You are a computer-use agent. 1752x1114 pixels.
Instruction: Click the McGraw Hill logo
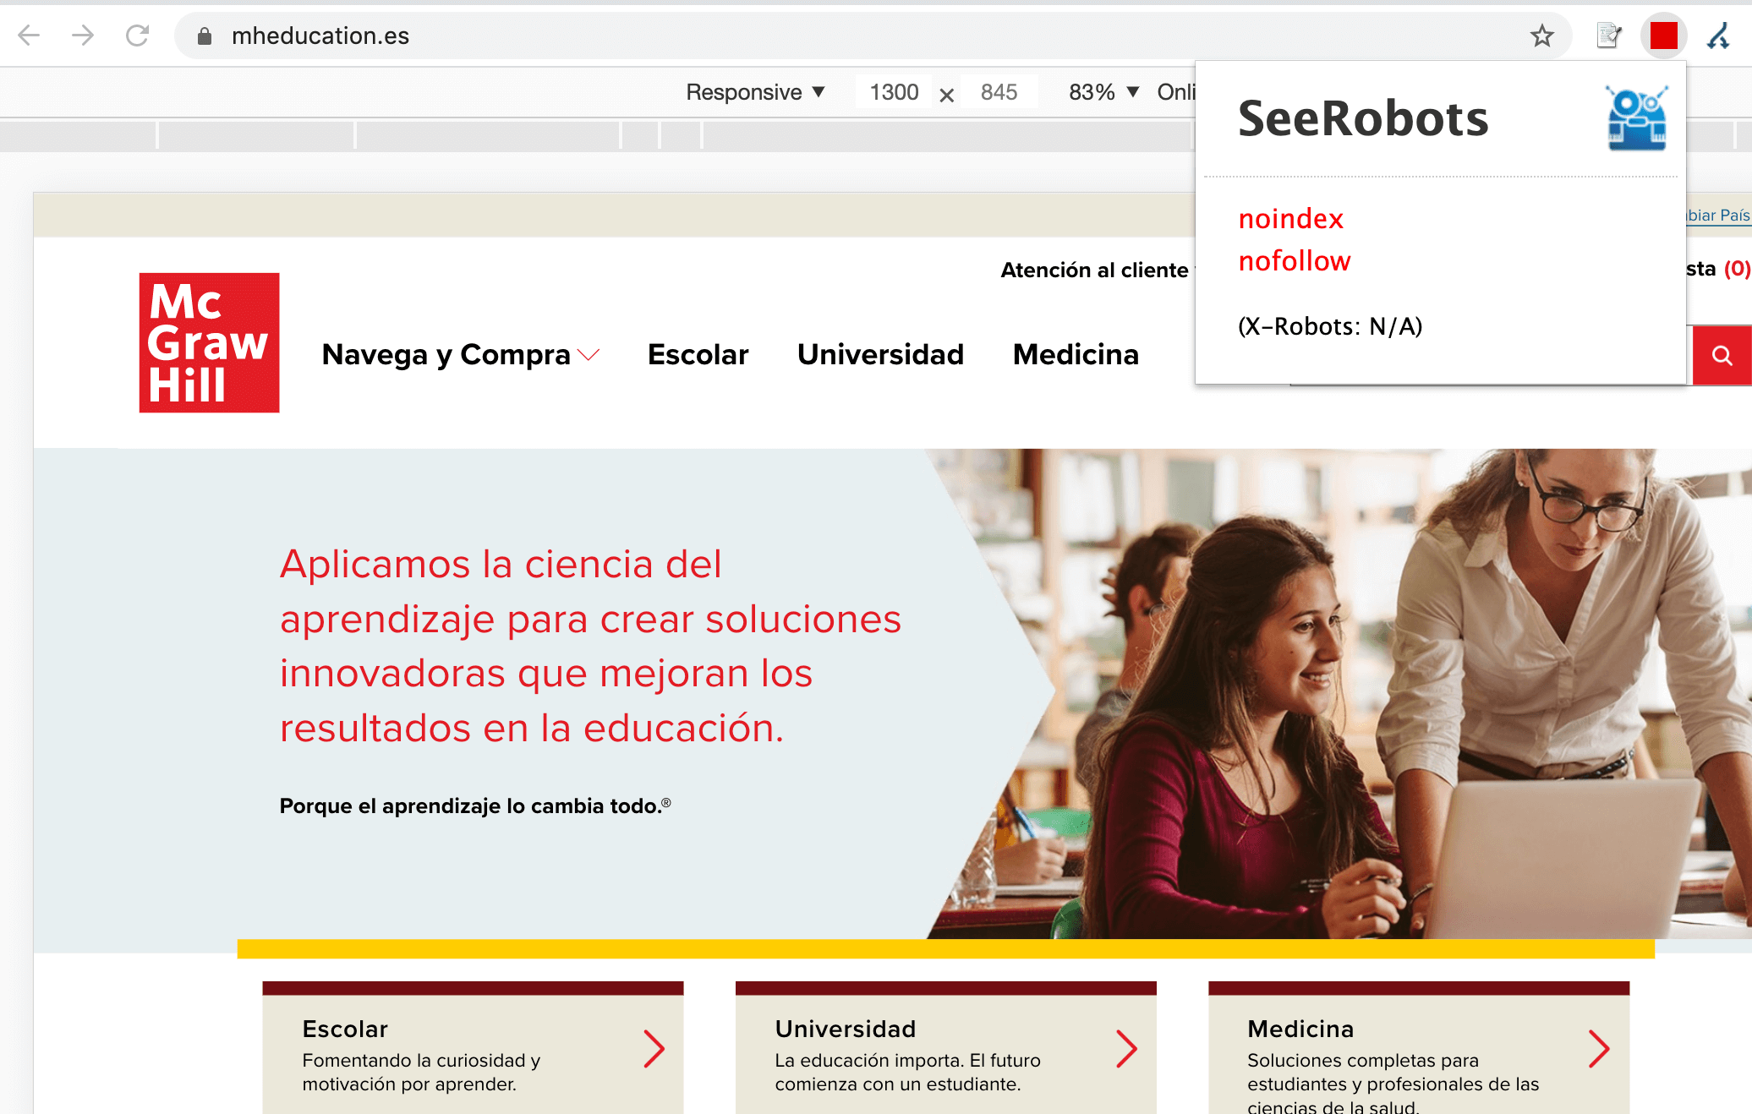(209, 342)
